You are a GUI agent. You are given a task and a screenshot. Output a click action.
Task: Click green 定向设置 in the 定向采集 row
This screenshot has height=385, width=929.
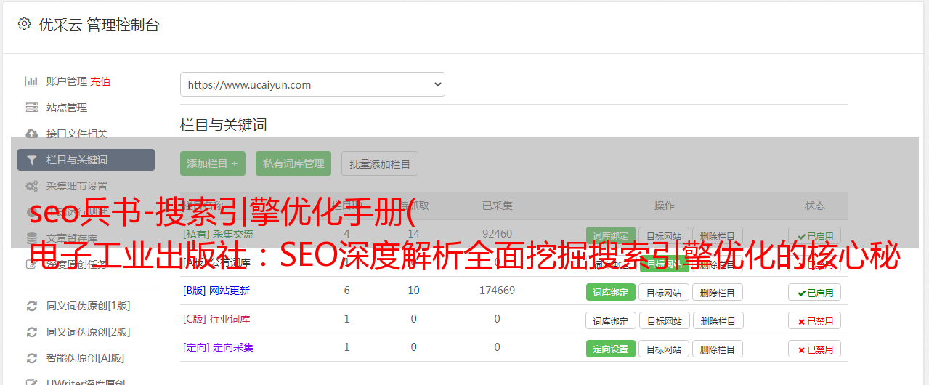(x=611, y=349)
